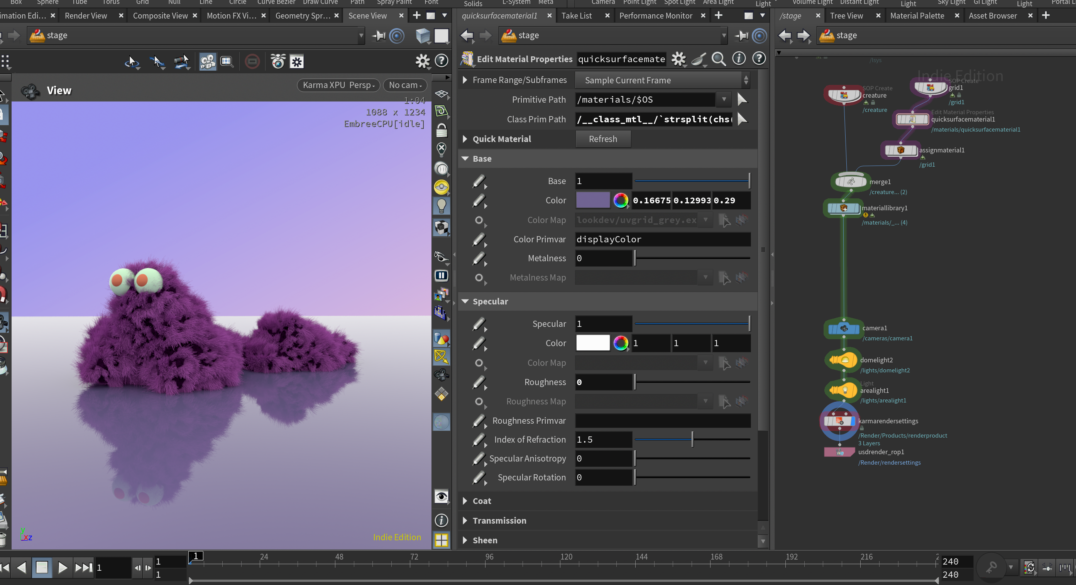Select the camera1 node icon

pyautogui.click(x=844, y=329)
